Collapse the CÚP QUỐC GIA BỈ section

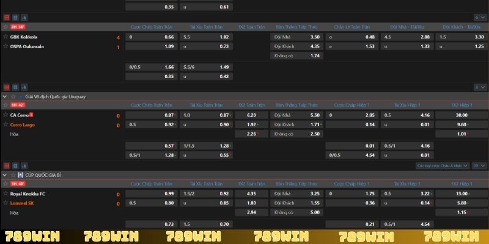(x=5, y=175)
